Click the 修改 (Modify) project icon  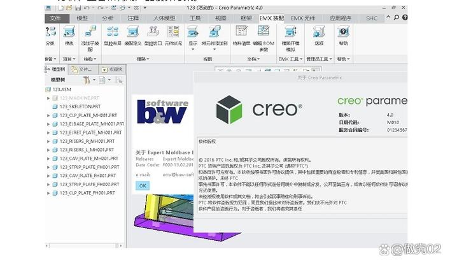tap(69, 32)
